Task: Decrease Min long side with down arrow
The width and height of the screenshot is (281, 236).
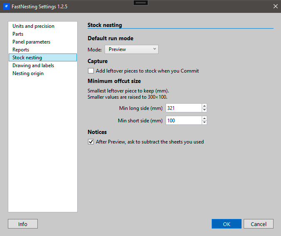Action: pyautogui.click(x=204, y=110)
